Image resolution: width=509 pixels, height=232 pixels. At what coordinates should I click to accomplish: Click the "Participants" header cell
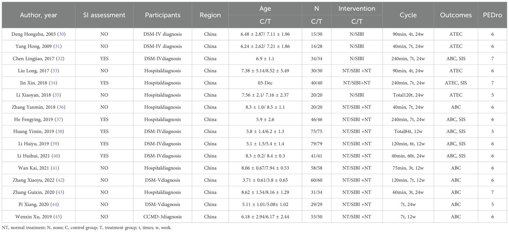[x=162, y=15]
